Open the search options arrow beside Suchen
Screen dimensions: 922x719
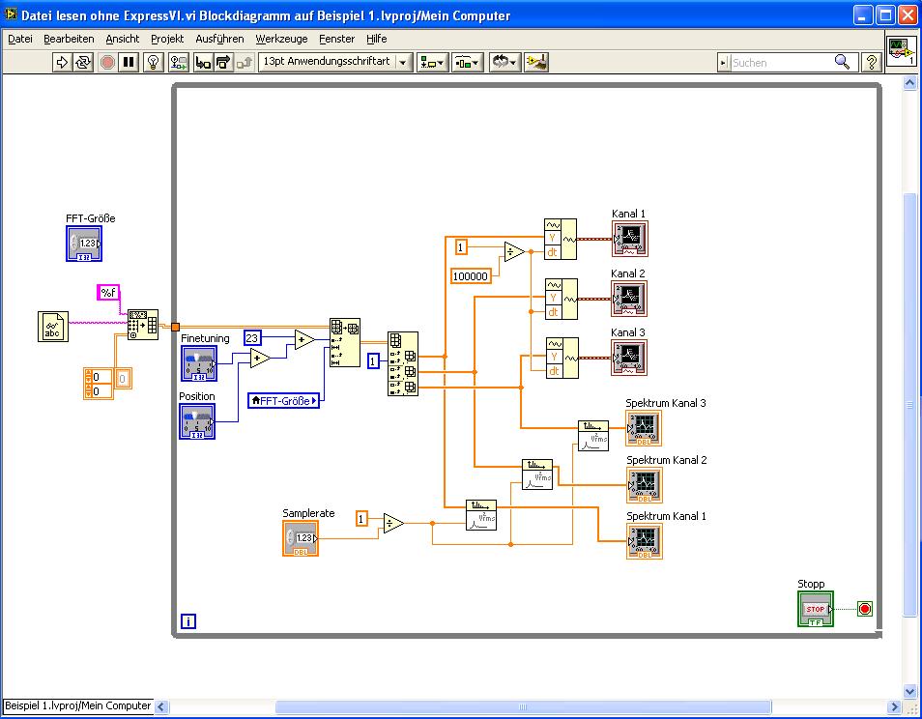pos(723,62)
